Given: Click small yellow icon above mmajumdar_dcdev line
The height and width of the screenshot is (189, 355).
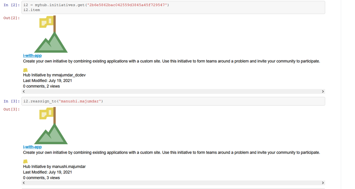Looking at the screenshot, I should point(25,70).
